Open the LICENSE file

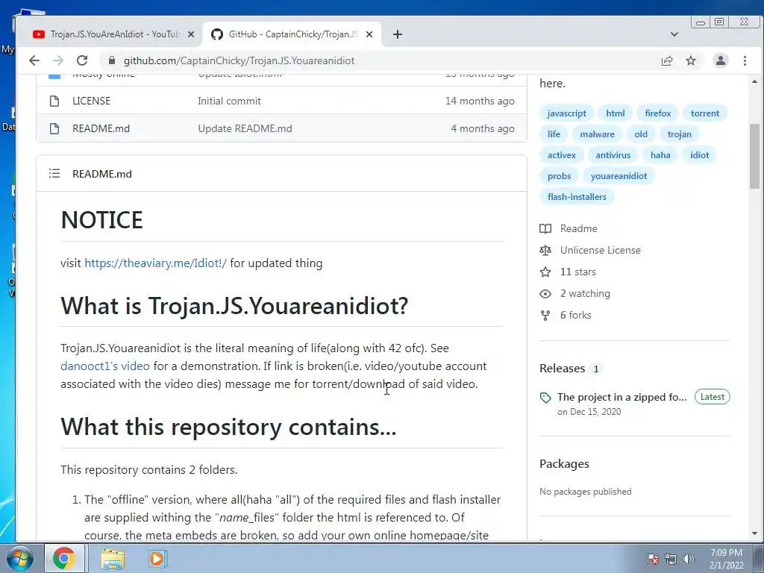pos(91,101)
